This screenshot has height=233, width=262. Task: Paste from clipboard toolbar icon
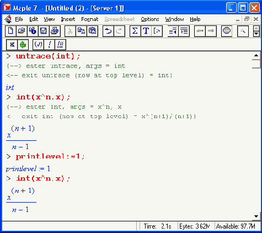click(92, 31)
